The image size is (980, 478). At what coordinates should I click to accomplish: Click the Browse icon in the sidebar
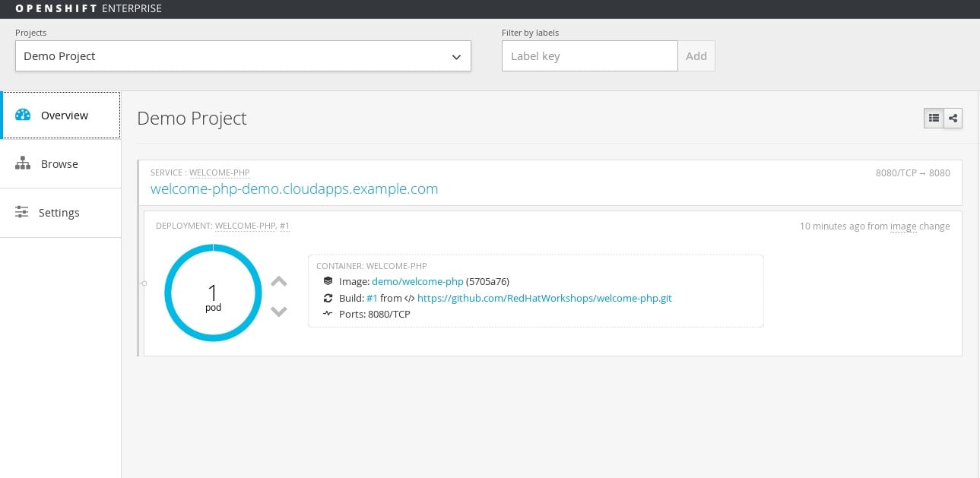point(23,163)
